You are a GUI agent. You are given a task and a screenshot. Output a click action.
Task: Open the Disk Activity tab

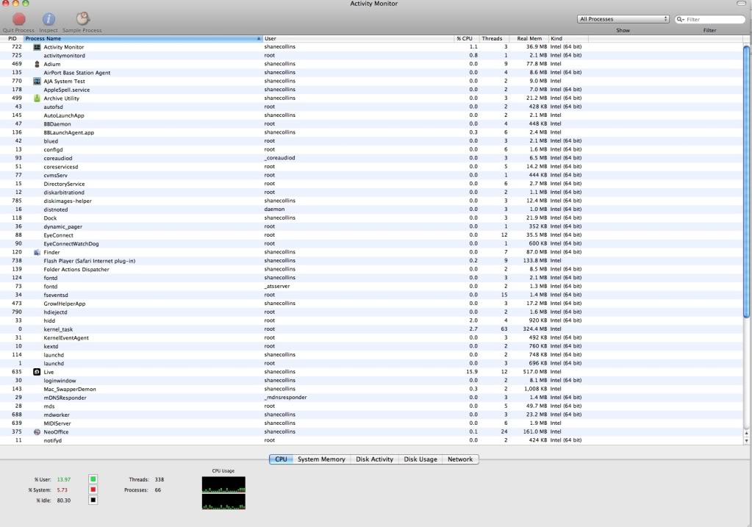click(x=375, y=459)
